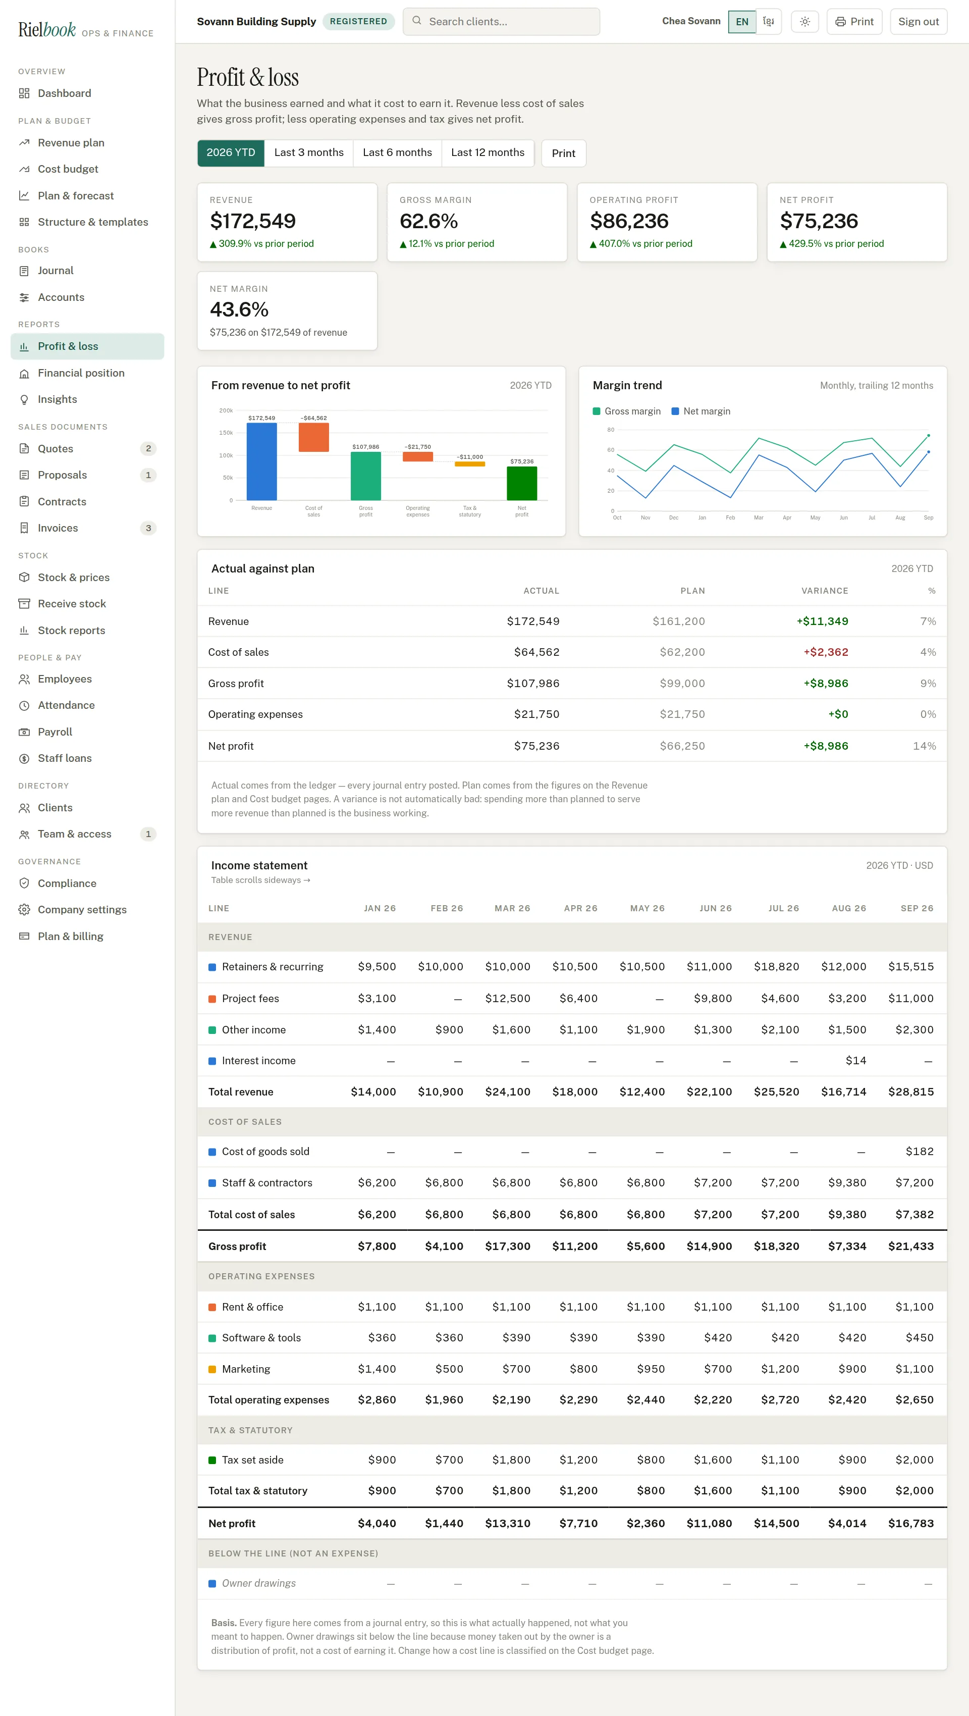Click the REGISTERED status badge

(358, 21)
